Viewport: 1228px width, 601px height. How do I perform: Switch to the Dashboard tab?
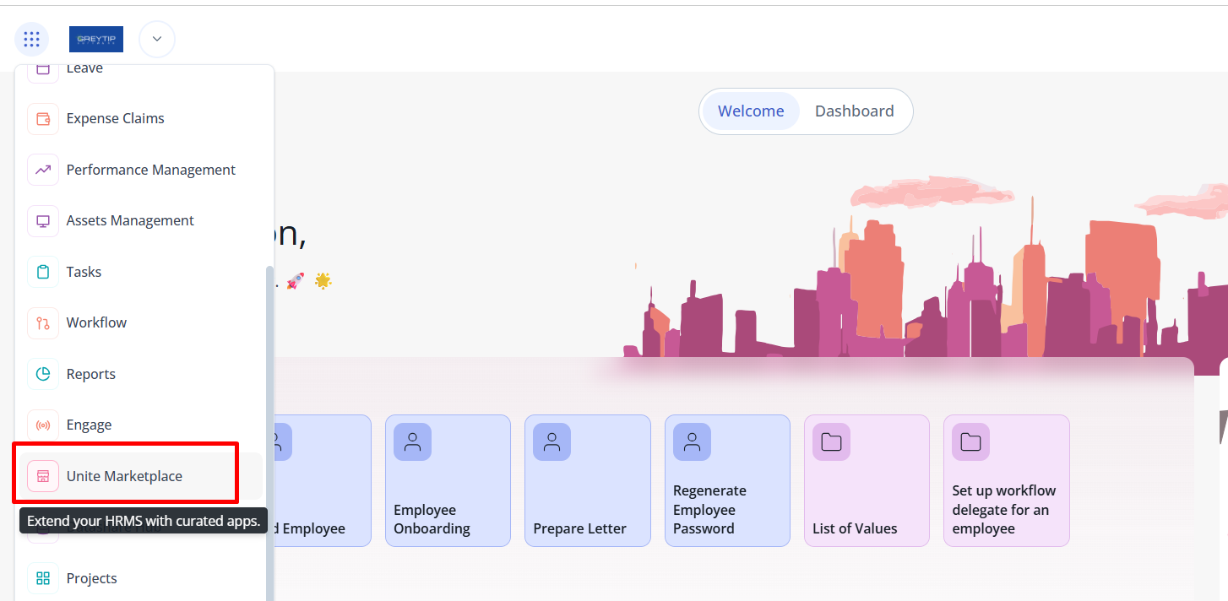point(854,111)
